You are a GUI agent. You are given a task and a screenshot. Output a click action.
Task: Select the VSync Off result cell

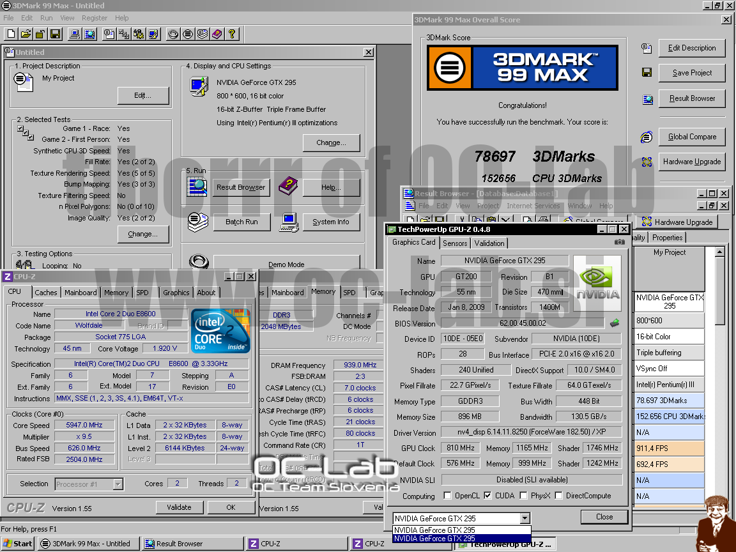tap(670, 369)
